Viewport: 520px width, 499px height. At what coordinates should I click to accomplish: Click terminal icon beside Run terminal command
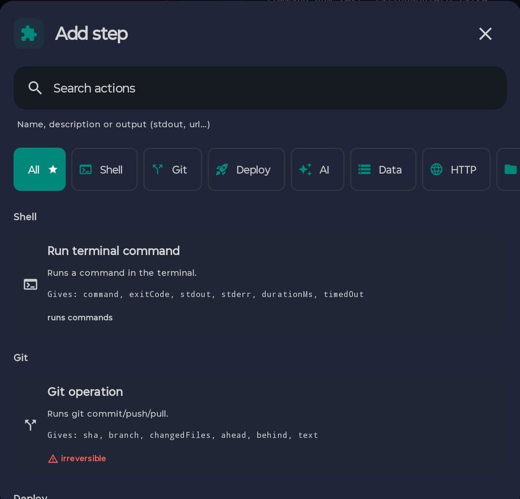(30, 284)
